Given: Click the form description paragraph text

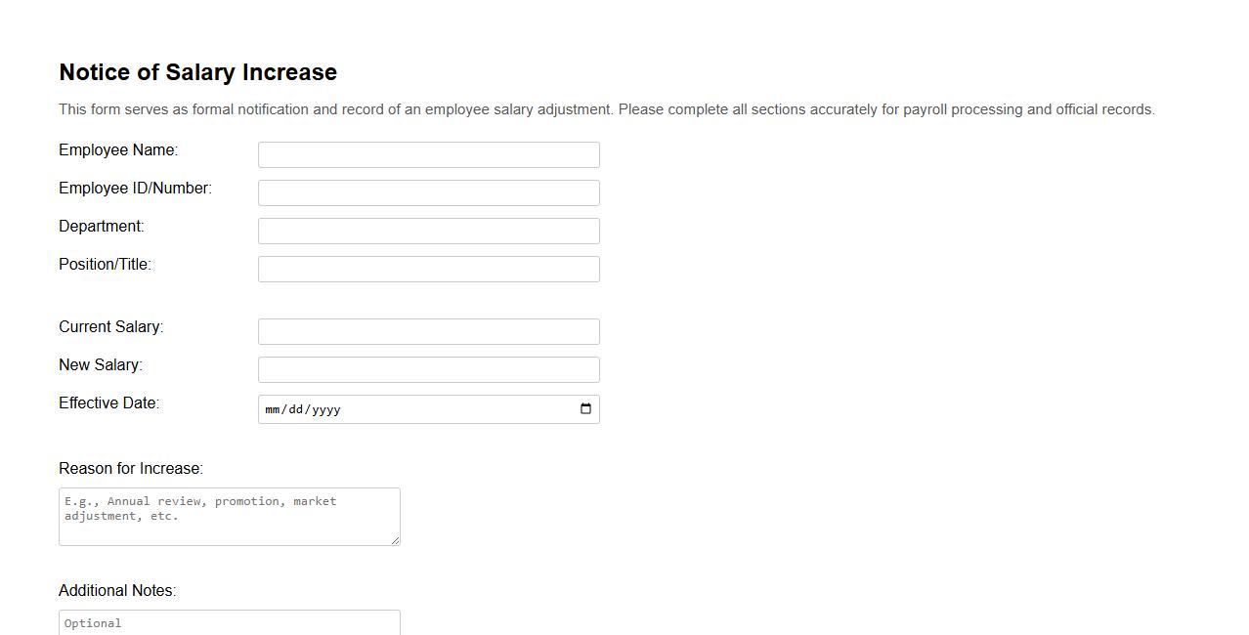Looking at the screenshot, I should point(606,109).
